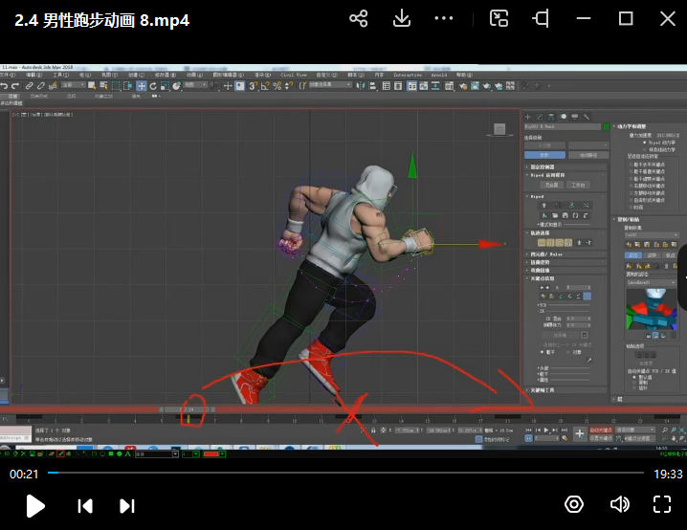Screen dimensions: 687x530
Task: Open the Civil View menu
Action: point(295,74)
